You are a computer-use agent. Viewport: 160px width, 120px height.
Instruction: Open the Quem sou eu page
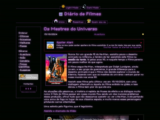pyautogui.click(x=97, y=22)
